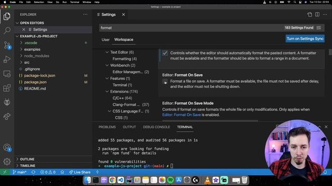Screen dimensions: 332x186
Task: Select Terminal (1) in settings tree
Action: click(x=122, y=85)
